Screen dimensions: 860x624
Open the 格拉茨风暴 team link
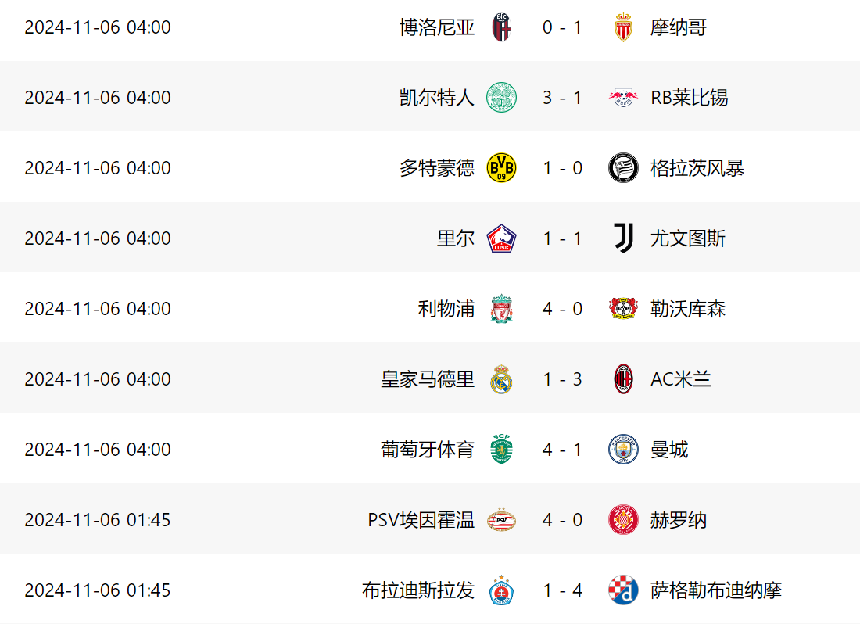697,168
